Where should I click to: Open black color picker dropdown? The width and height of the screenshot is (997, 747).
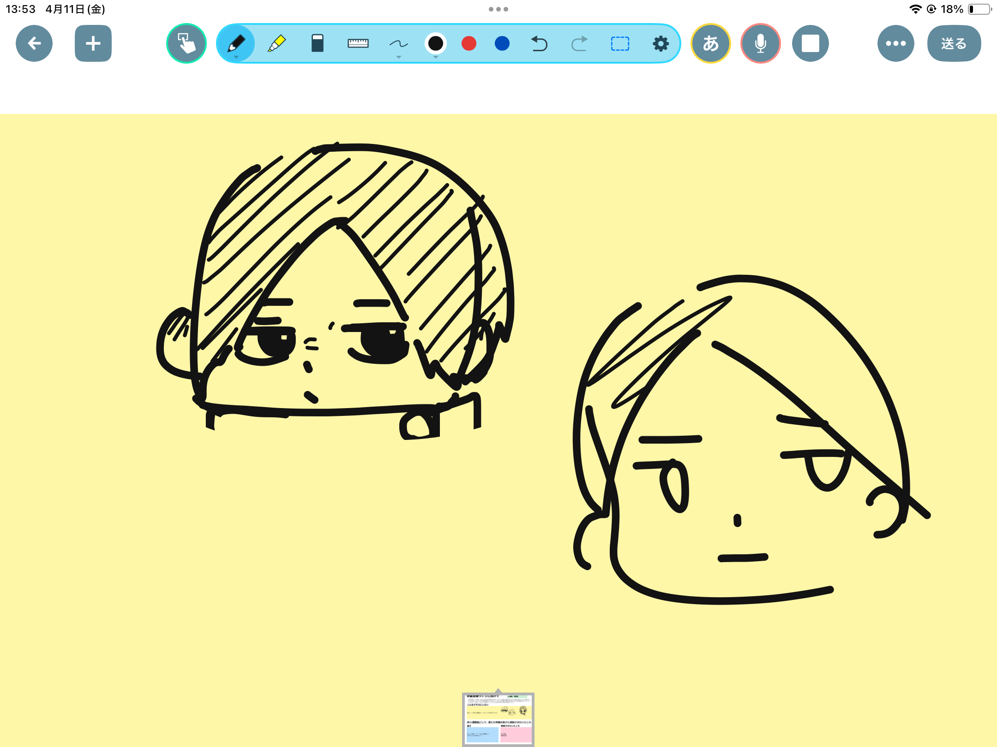pos(435,57)
